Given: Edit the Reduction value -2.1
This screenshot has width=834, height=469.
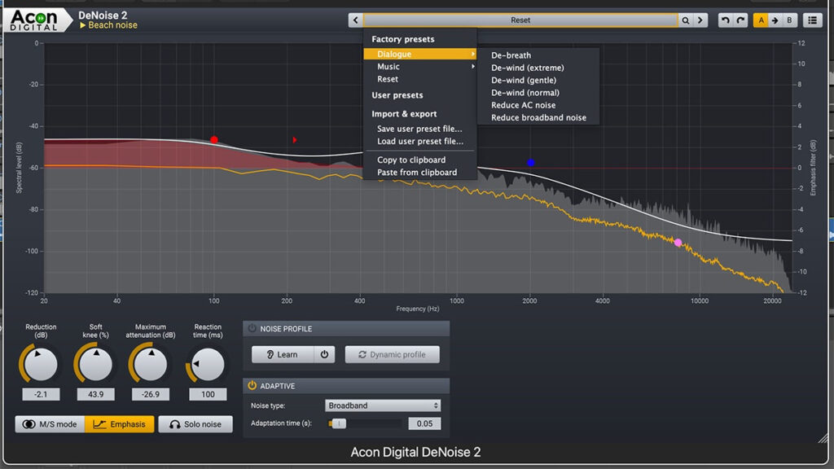Looking at the screenshot, I should 41,394.
